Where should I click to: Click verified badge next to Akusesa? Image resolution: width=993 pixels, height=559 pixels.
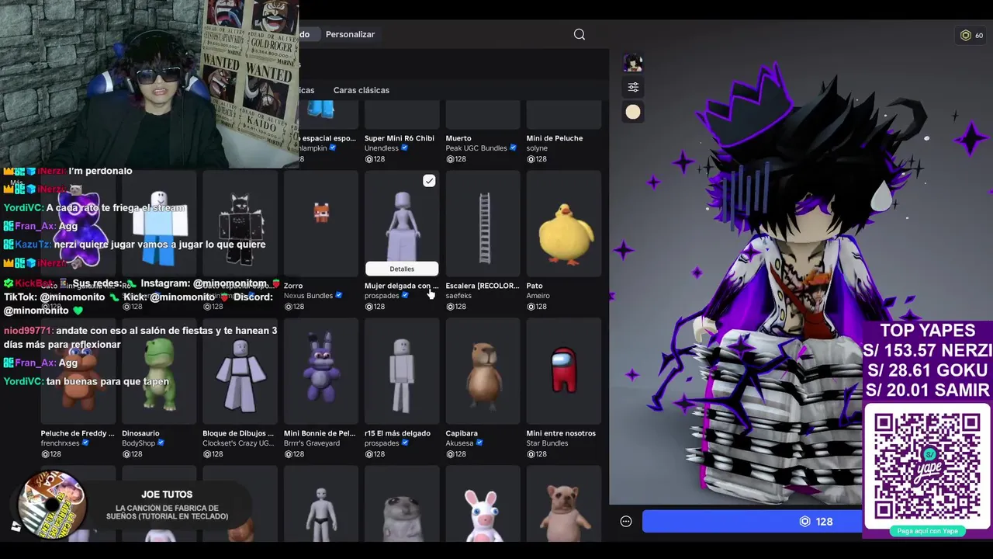480,443
